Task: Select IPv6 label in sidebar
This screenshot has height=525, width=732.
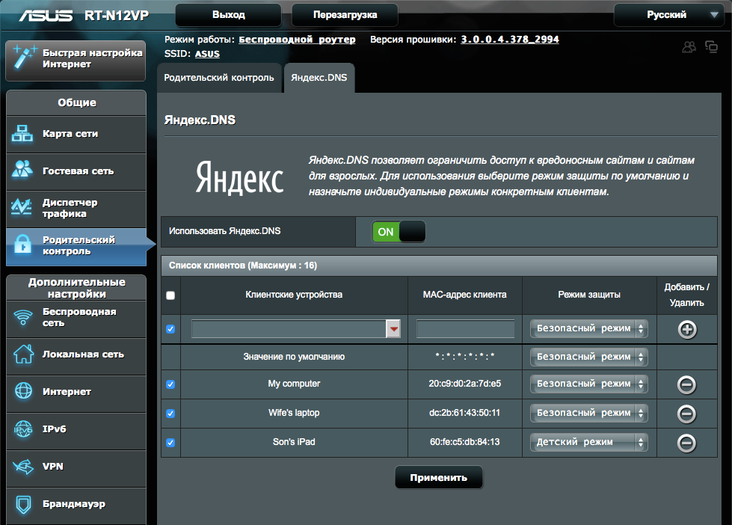Action: coord(54,429)
